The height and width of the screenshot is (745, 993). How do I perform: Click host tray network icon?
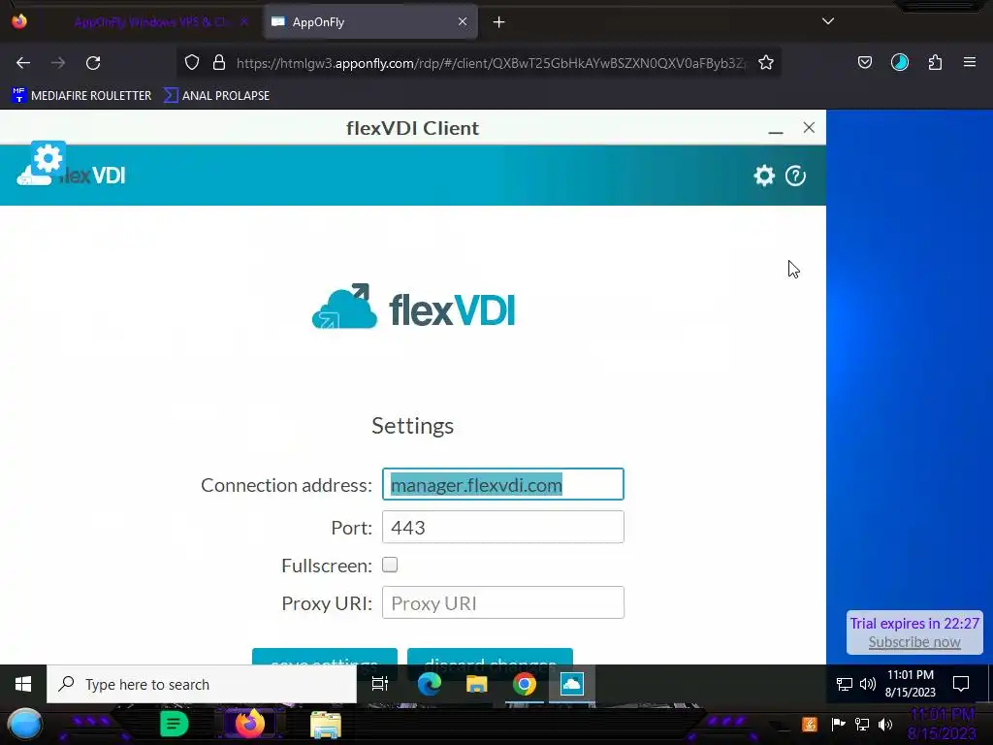pos(862,724)
